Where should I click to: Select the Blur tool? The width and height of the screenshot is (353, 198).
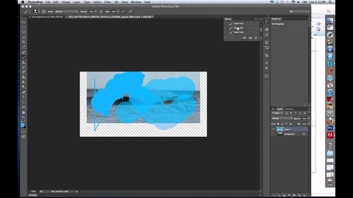(23, 82)
